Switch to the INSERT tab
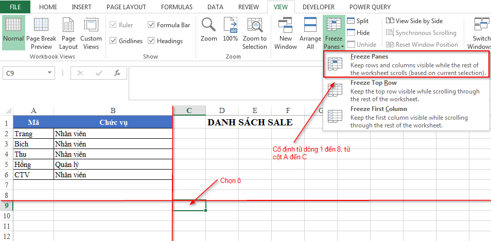Image resolution: width=491 pixels, height=241 pixels. (81, 7)
